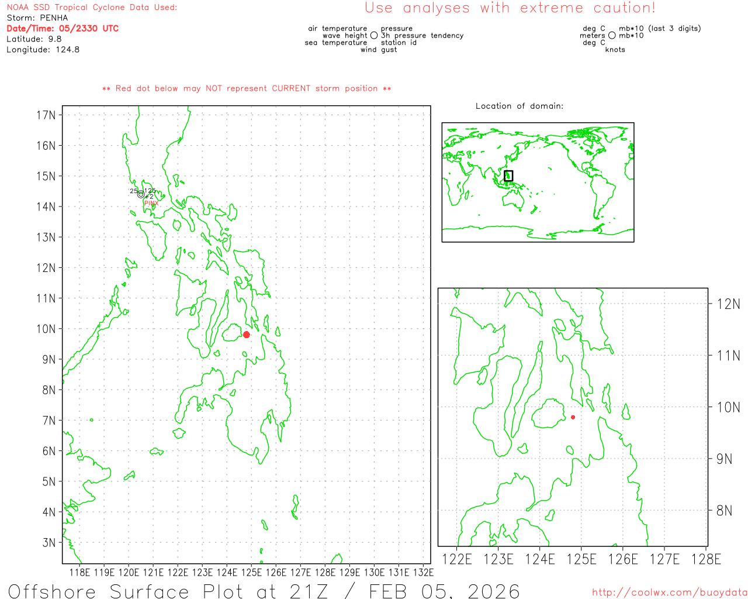Select the PINX station circle marker
The image size is (748, 599).
tap(141, 194)
